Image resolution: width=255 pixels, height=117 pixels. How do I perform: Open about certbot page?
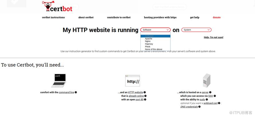tap(86, 17)
